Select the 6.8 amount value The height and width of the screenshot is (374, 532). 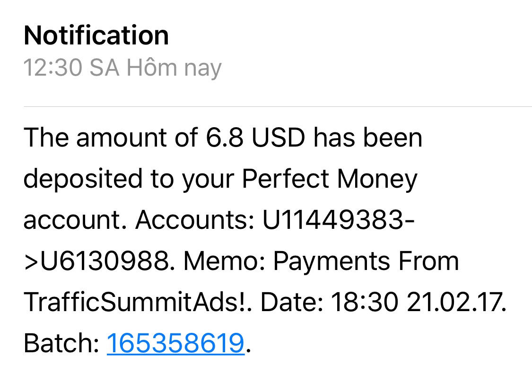225,138
